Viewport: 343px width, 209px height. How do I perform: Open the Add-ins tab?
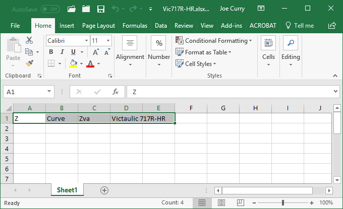tap(232, 26)
